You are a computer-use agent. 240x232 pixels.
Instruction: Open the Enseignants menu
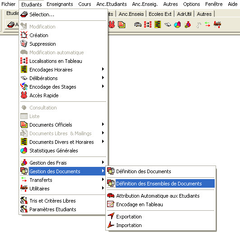60,4
